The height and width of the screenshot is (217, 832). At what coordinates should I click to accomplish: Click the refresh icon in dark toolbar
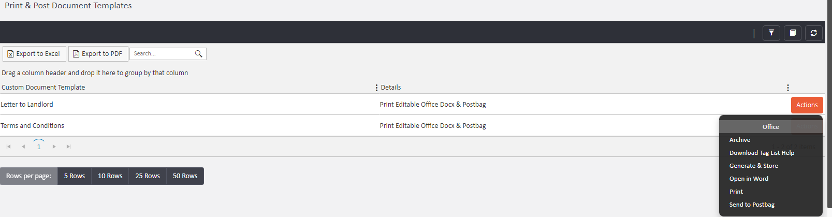[x=814, y=33]
